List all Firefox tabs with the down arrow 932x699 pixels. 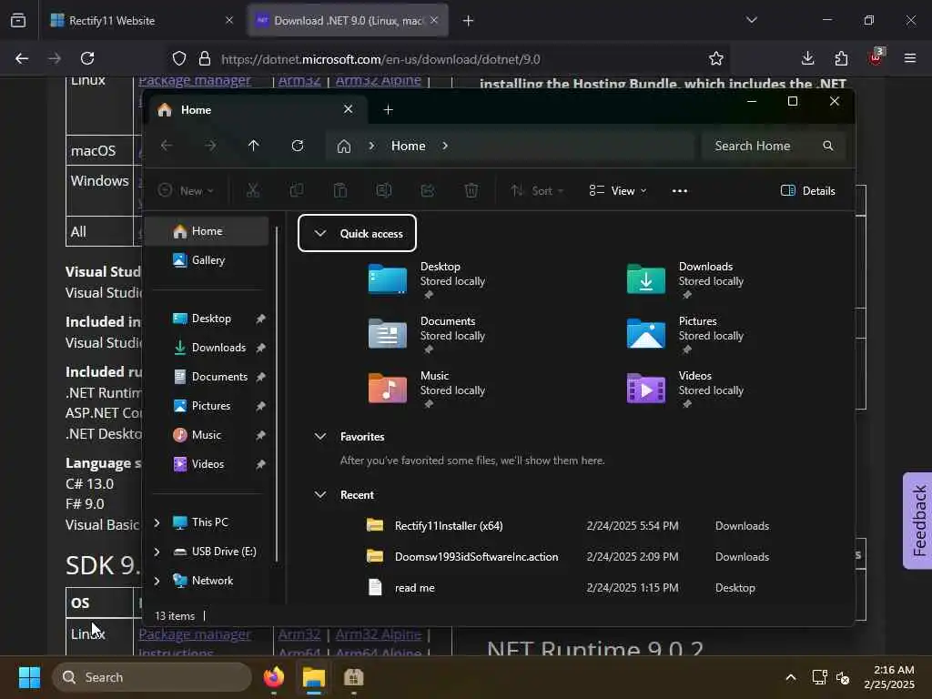click(x=751, y=20)
